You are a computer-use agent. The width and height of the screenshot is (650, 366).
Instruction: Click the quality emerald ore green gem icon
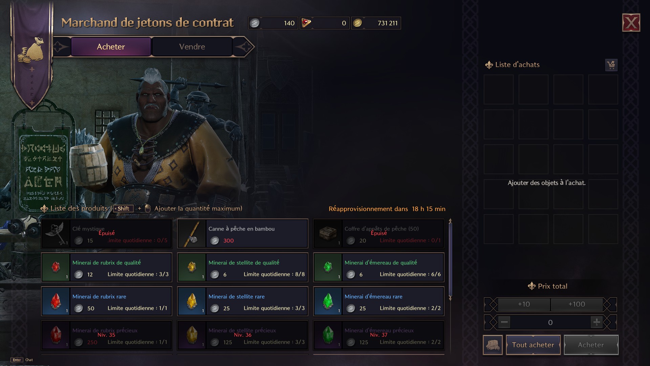coord(328,268)
